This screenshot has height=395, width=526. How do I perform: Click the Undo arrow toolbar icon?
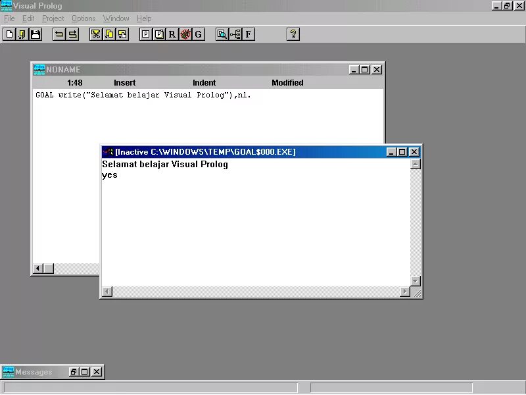[59, 34]
